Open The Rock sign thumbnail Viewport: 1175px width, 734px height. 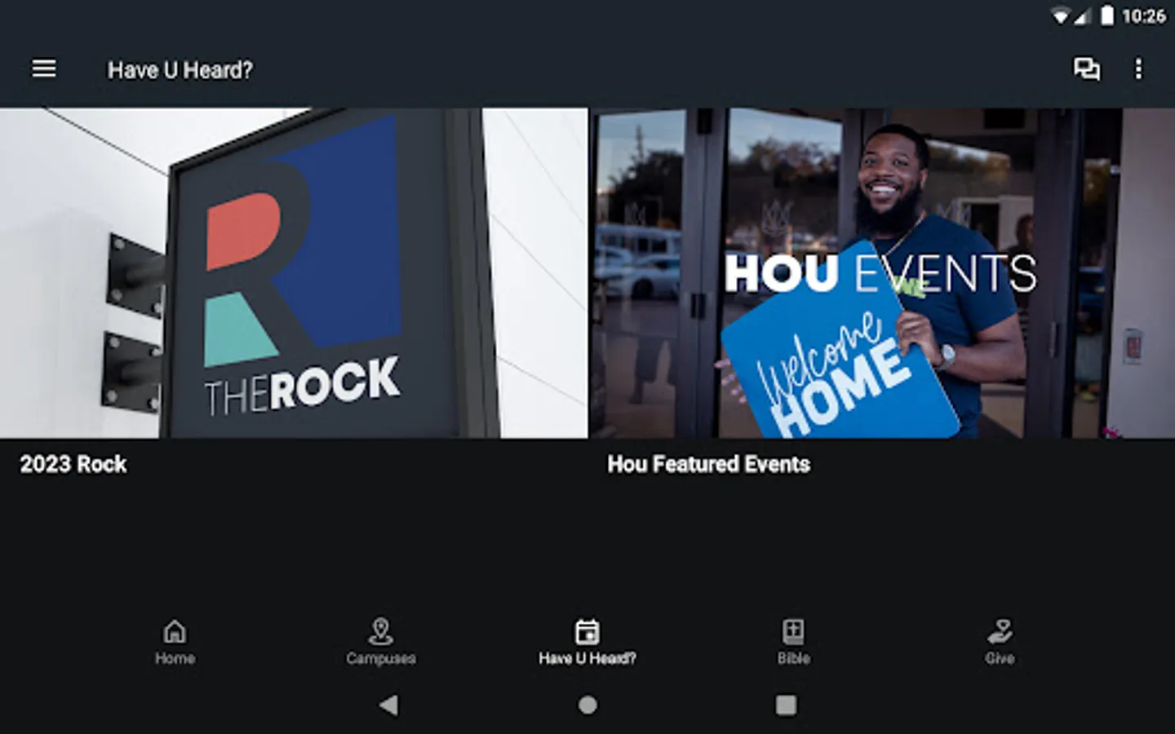[x=294, y=273]
